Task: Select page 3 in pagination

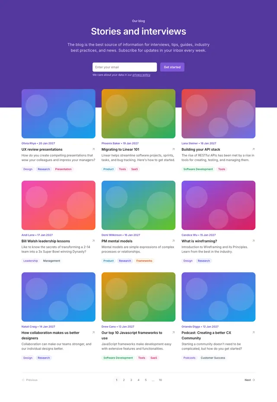Action: pos(131,380)
